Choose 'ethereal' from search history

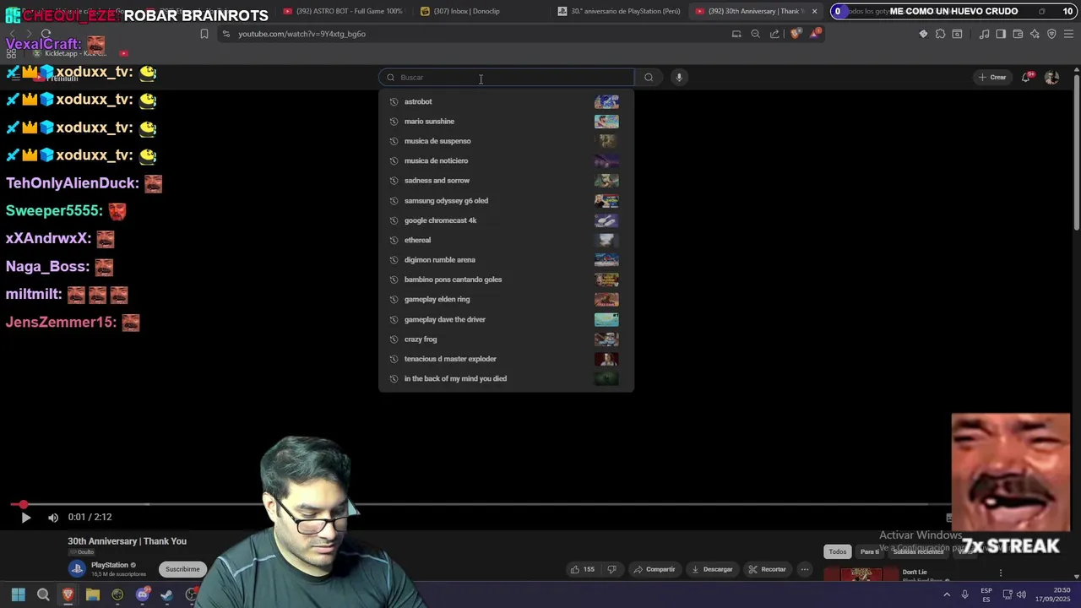click(x=506, y=240)
